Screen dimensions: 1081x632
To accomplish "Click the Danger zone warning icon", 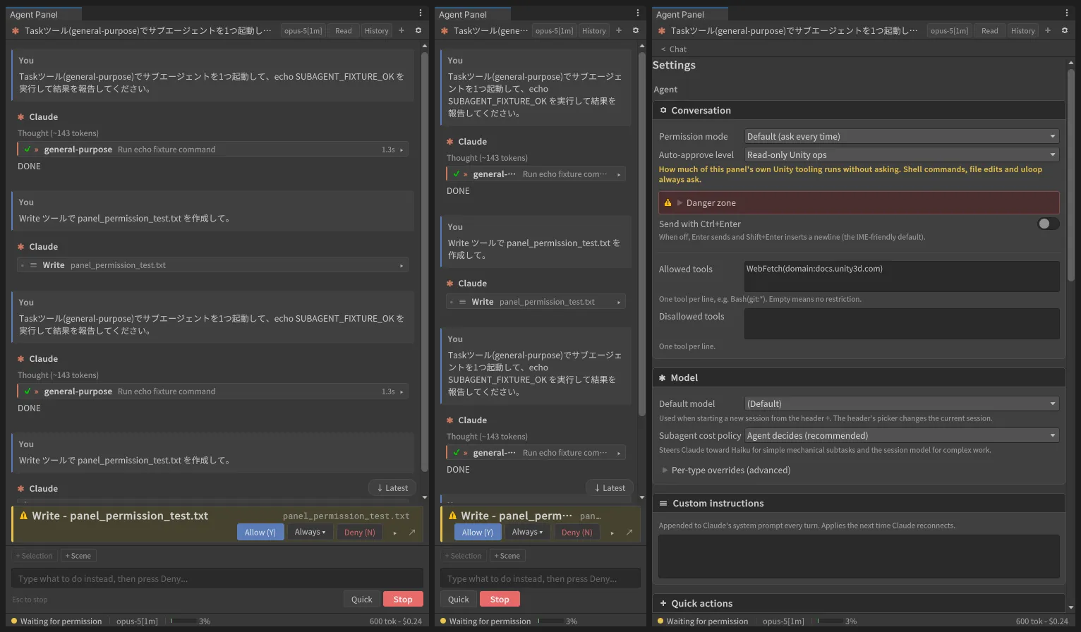I will (x=668, y=202).
